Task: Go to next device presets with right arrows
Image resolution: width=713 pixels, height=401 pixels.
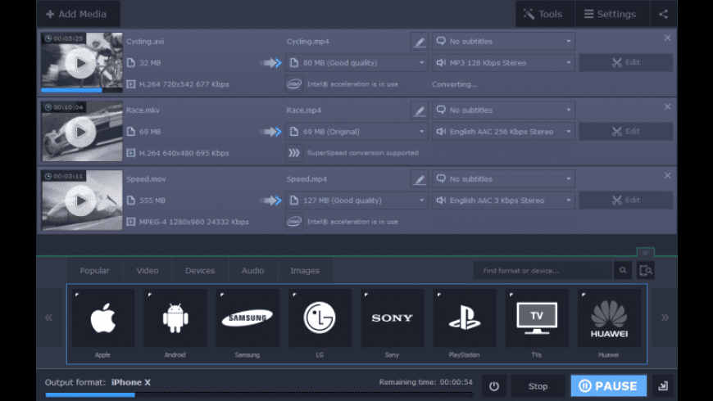Action: pyautogui.click(x=665, y=318)
